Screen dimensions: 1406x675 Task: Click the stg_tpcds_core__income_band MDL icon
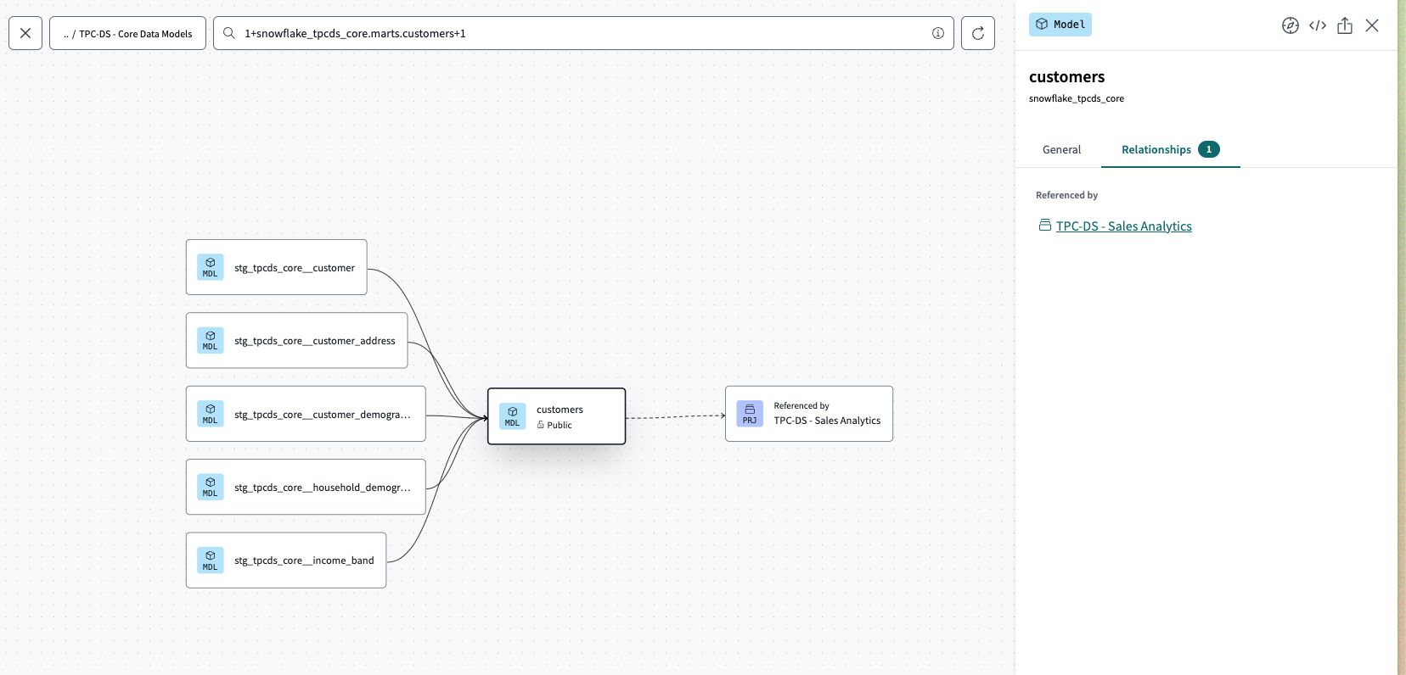tap(210, 561)
